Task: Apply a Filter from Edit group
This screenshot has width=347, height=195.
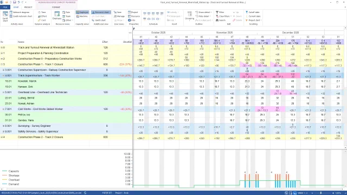Action: click(220, 12)
